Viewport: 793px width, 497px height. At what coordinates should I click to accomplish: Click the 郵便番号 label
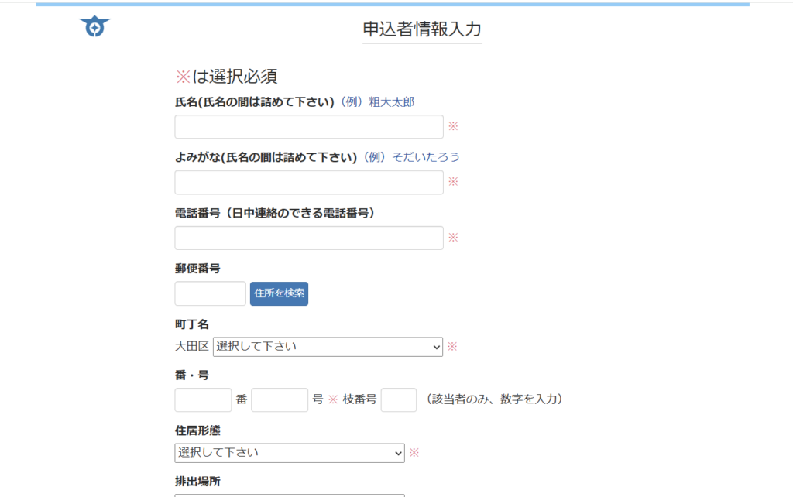197,269
